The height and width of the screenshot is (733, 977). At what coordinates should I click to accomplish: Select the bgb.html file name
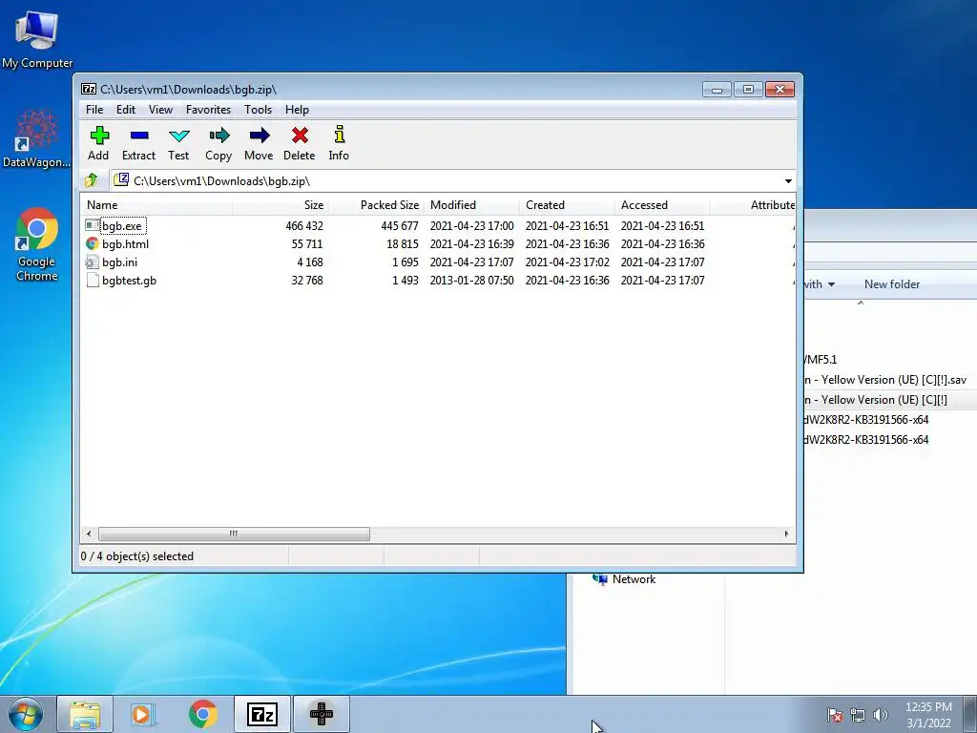coord(125,243)
